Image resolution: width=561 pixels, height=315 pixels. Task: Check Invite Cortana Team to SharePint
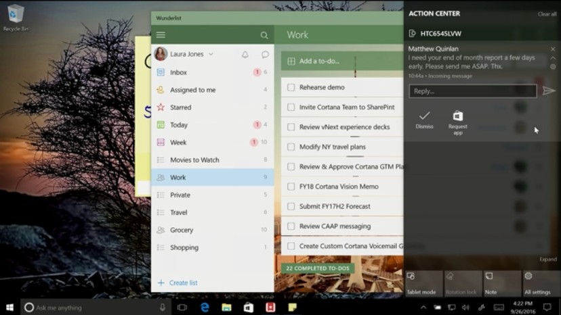291,107
